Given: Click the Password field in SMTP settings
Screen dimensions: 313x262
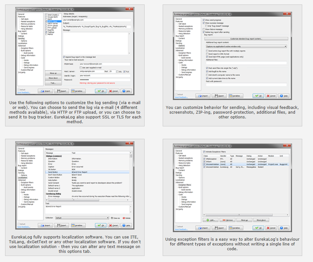Looking at the screenshot, I should 105,80.
